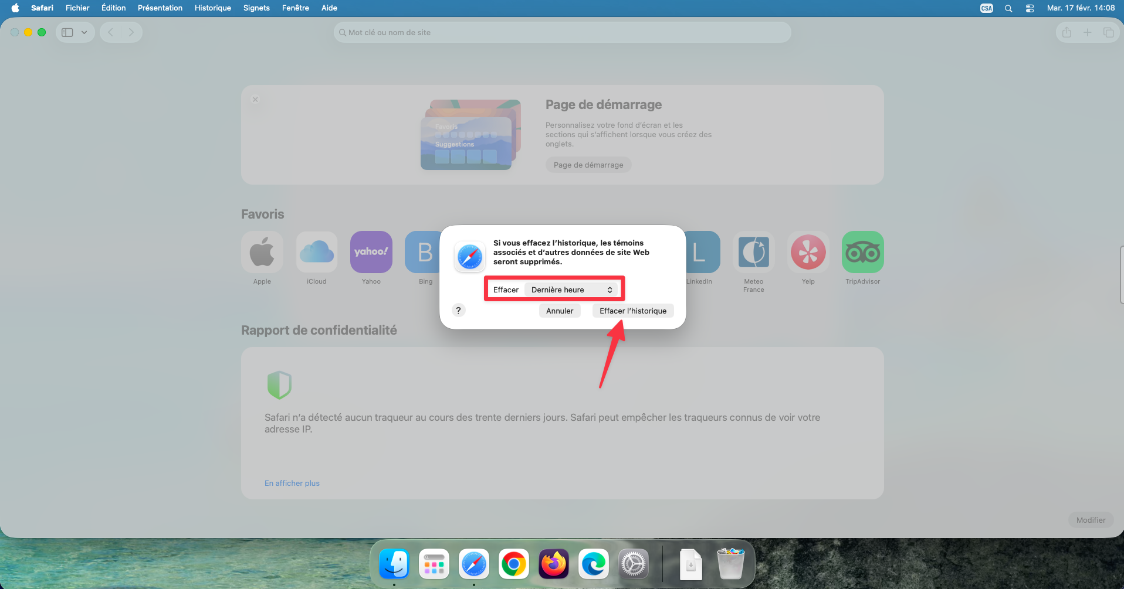Open Finder from the Dock
The height and width of the screenshot is (589, 1124).
(x=394, y=564)
